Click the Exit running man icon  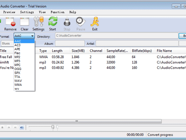click(95, 24)
